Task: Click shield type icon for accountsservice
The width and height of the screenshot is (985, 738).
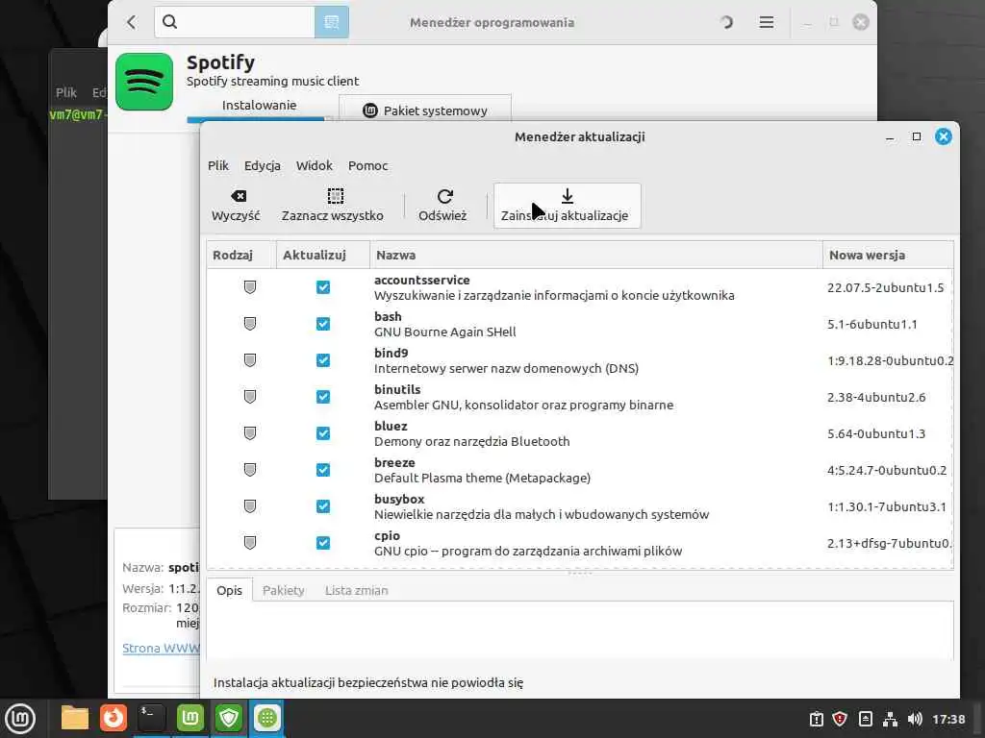Action: point(250,287)
